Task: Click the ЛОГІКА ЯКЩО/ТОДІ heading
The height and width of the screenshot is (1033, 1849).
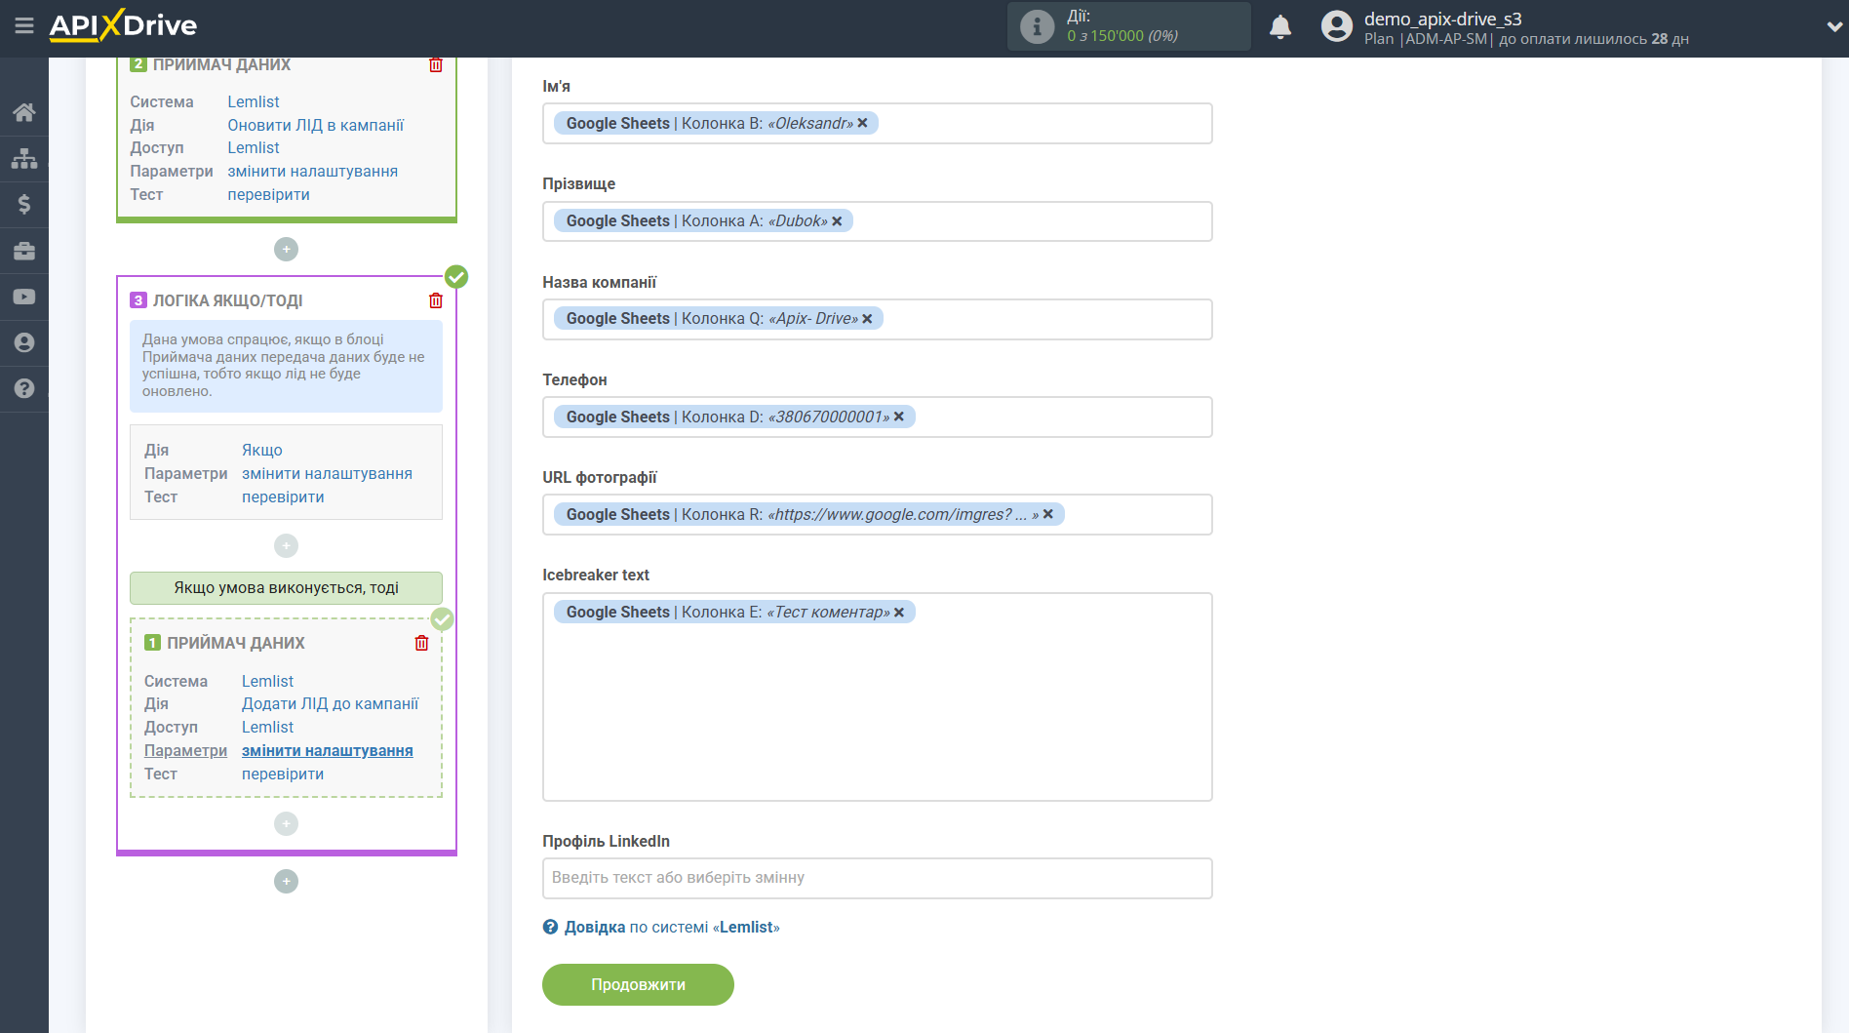Action: pyautogui.click(x=227, y=300)
